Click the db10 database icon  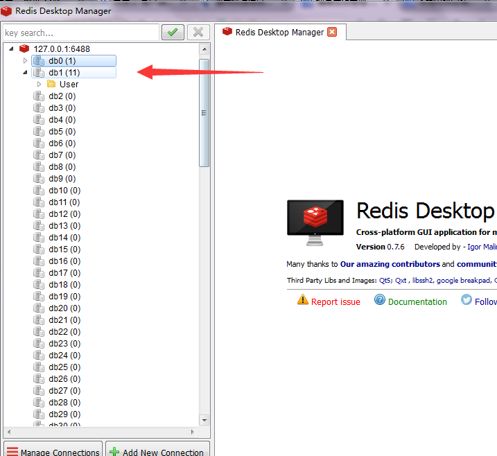(x=39, y=191)
